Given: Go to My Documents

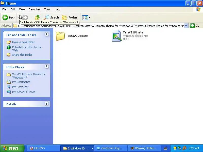Looking at the screenshot, I should pos(21,82).
